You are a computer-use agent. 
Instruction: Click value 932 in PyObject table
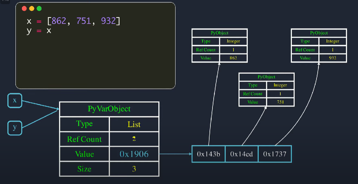pyautogui.click(x=333, y=58)
